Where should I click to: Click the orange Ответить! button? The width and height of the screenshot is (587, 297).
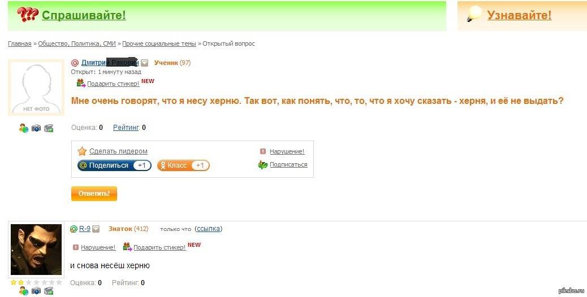coord(94,194)
